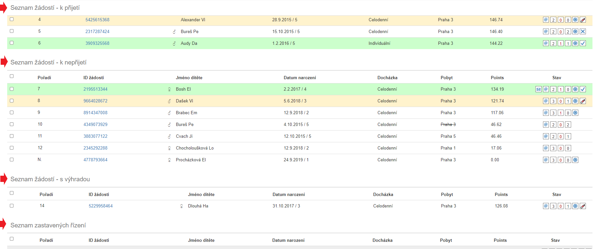Click the @ email icon for Chocholoušková Lo
This screenshot has height=249, width=600.
[x=546, y=148]
